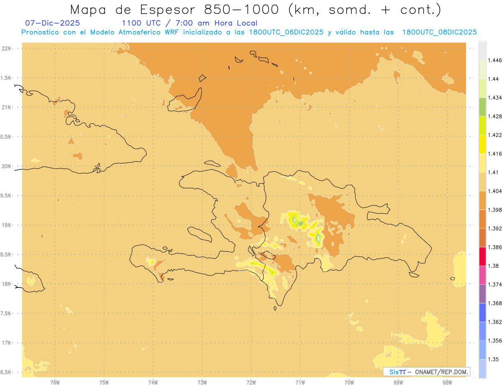Click the '6.5N' latitude label
This screenshot has height=388, width=502.
pos(6,373)
